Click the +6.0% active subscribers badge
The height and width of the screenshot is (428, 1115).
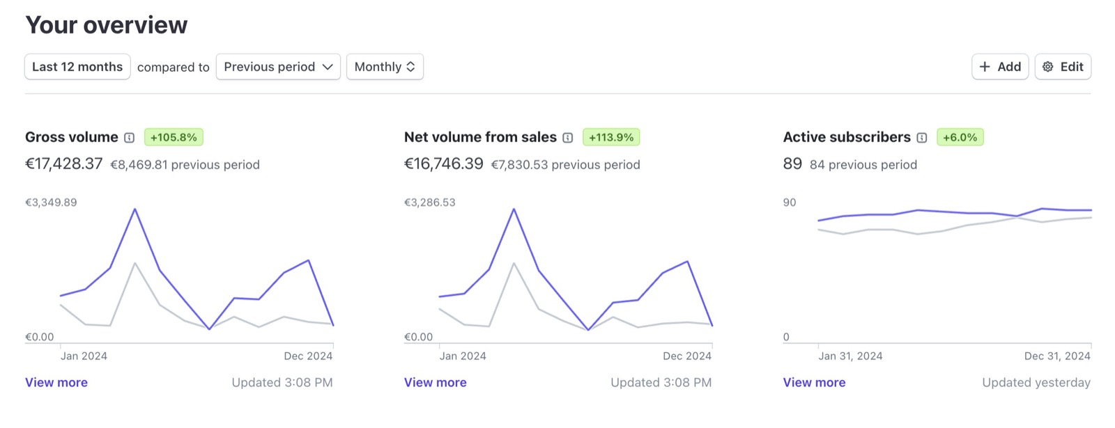[960, 138]
